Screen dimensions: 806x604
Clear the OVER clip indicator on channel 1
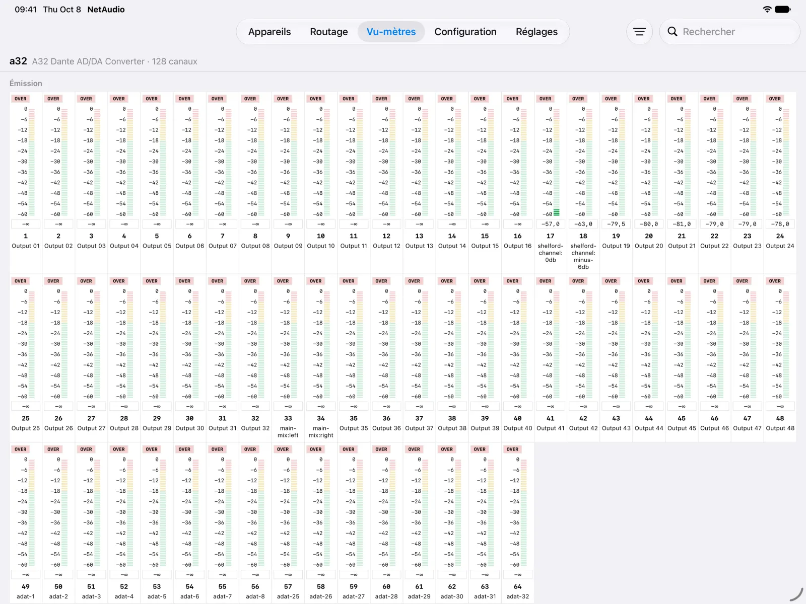click(21, 99)
